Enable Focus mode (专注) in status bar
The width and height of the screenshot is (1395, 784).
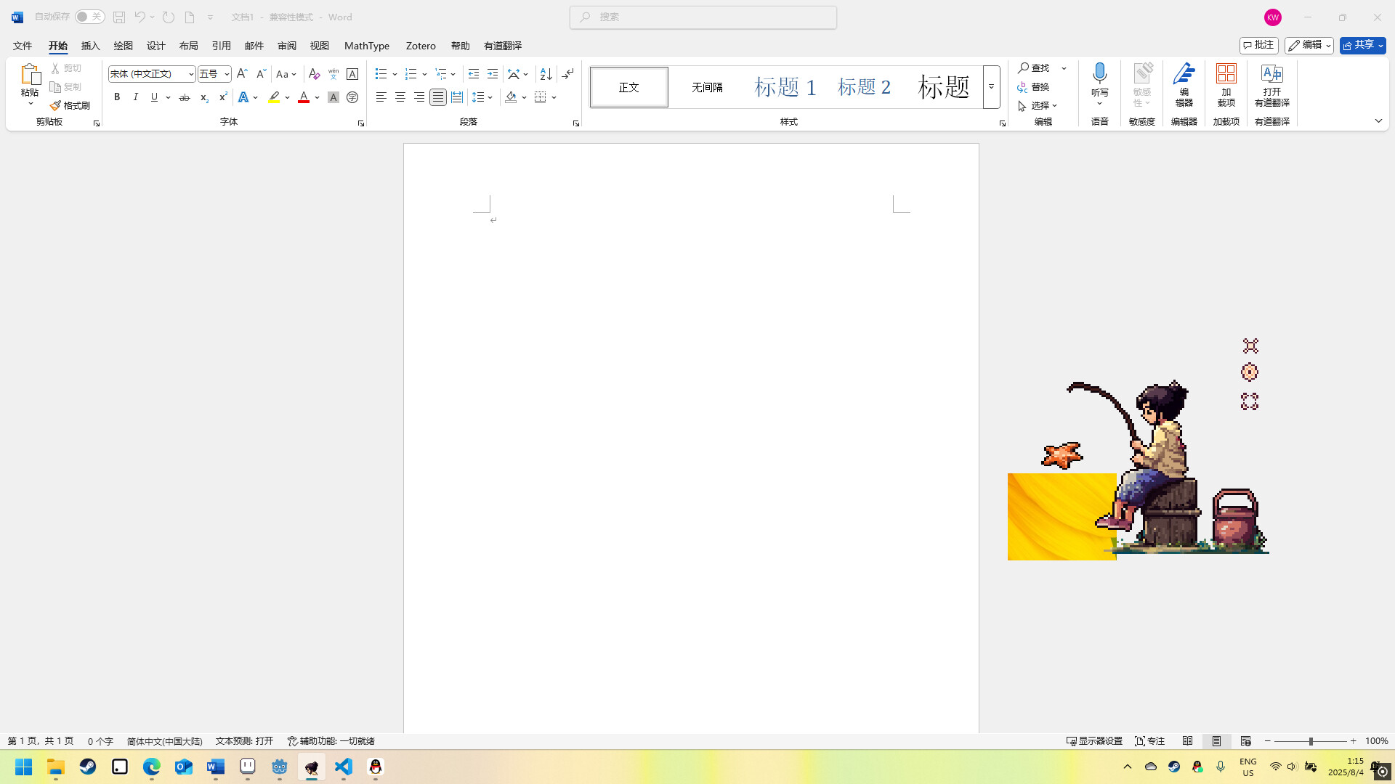(x=1149, y=740)
